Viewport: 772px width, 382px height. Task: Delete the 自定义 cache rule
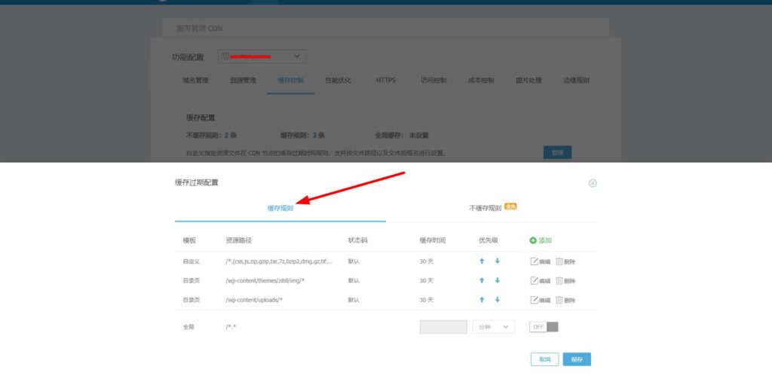click(x=565, y=262)
